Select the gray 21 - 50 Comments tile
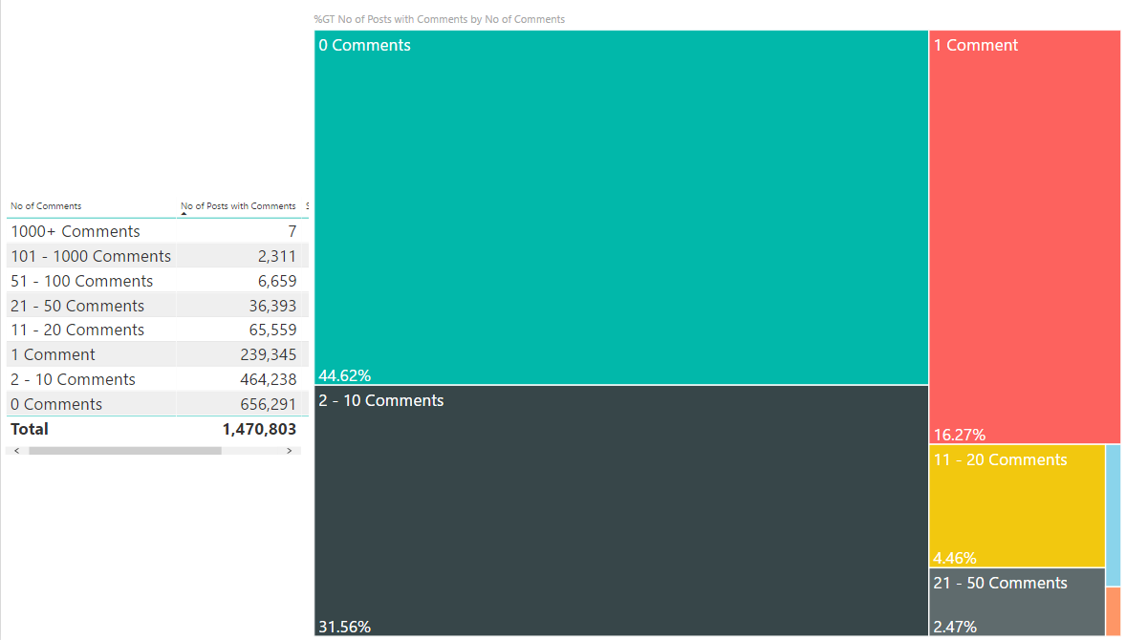This screenshot has height=640, width=1126. pos(1017,602)
